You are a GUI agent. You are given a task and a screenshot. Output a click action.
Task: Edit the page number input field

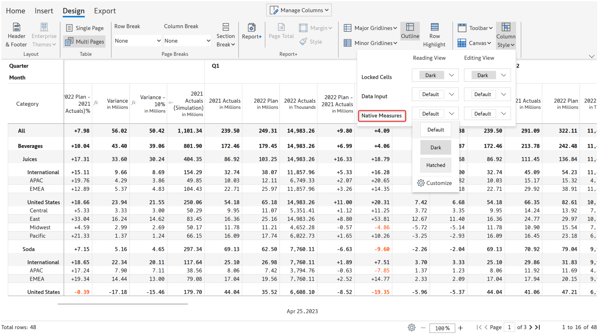click(x=510, y=327)
